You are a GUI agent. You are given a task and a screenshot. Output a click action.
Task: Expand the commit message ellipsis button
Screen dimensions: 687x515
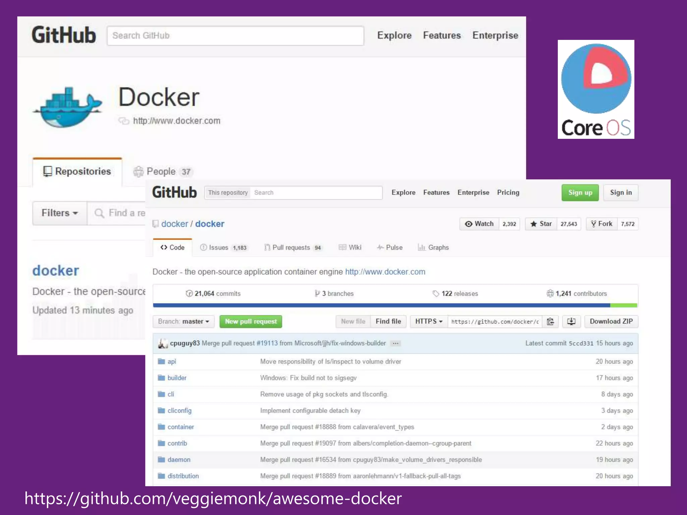(395, 343)
